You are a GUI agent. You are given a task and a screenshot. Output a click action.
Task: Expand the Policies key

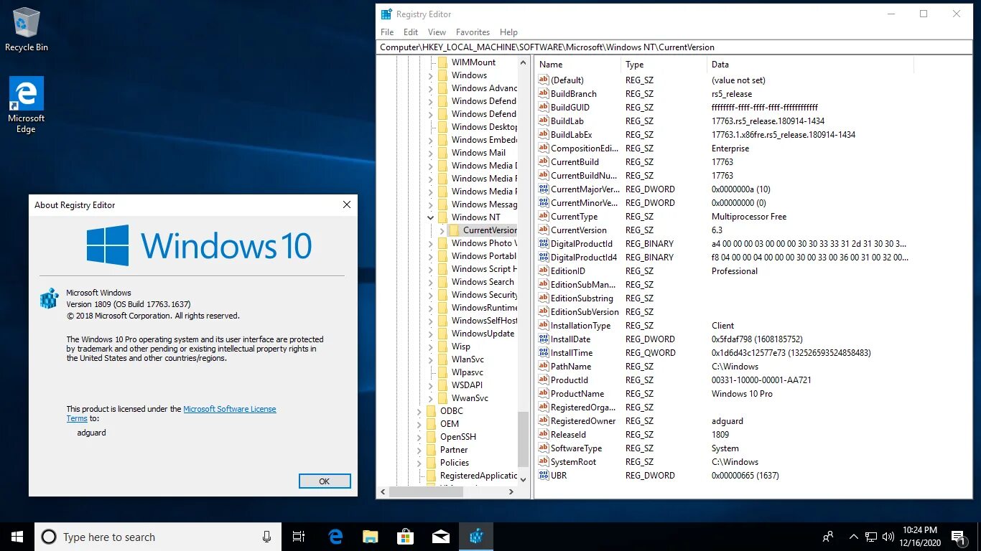[x=419, y=463]
